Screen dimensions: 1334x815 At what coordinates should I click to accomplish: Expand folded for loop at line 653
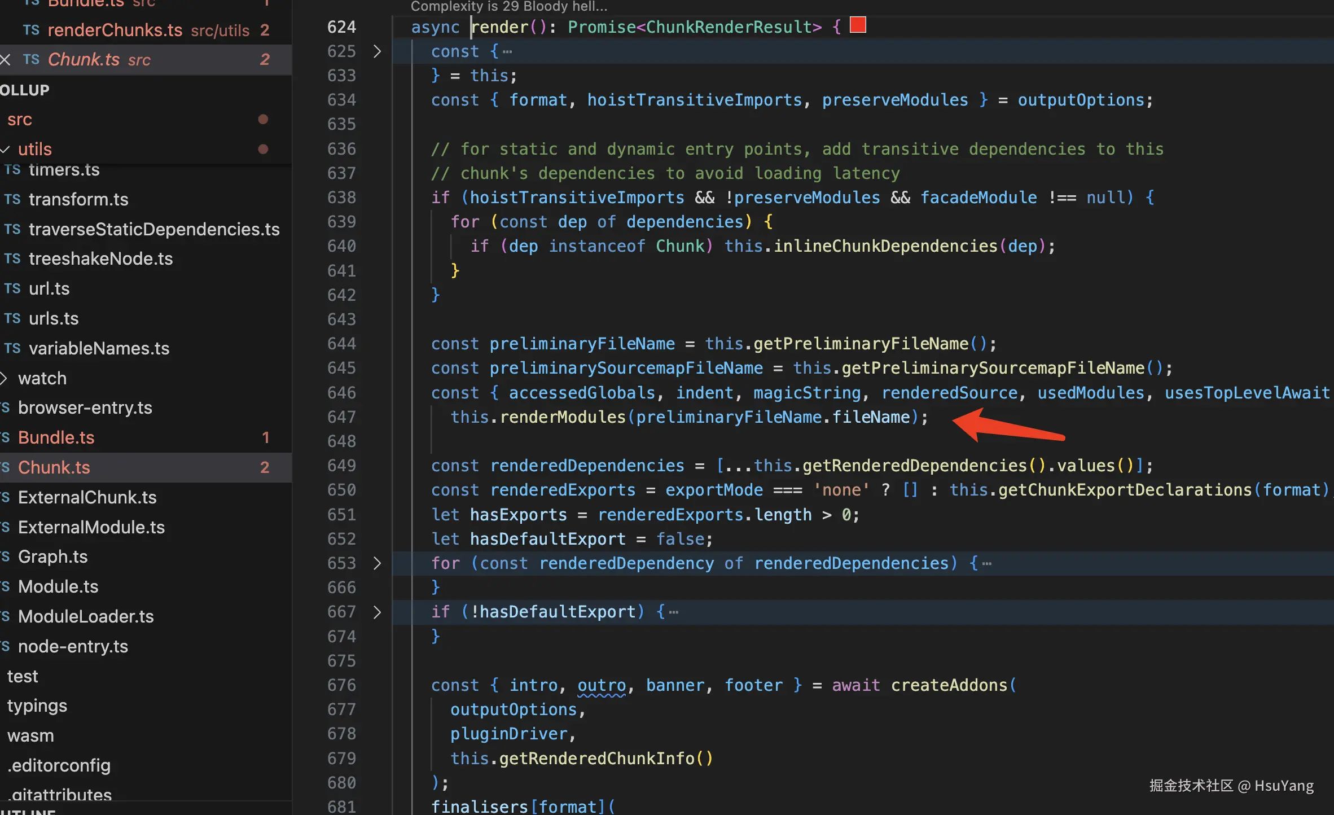(378, 563)
